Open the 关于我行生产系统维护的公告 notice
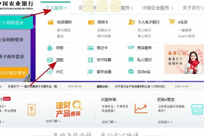 tap(140, 87)
